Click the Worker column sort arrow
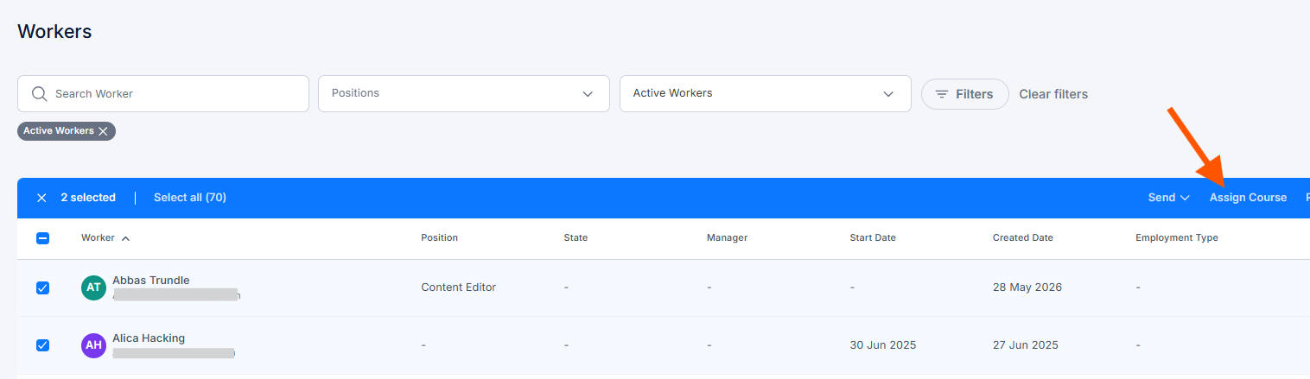The width and height of the screenshot is (1310, 379). [126, 238]
